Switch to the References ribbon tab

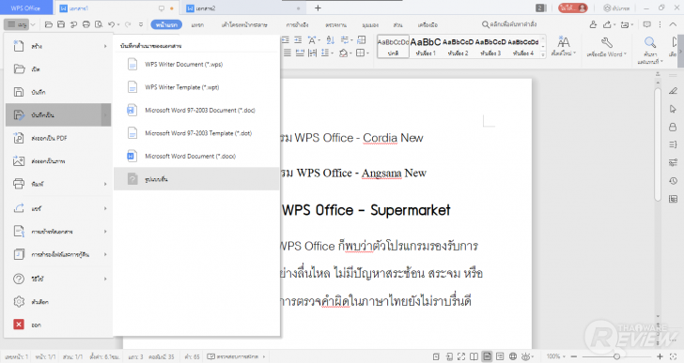297,25
